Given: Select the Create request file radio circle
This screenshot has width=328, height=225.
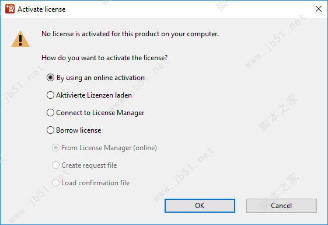Looking at the screenshot, I should click(x=55, y=165).
